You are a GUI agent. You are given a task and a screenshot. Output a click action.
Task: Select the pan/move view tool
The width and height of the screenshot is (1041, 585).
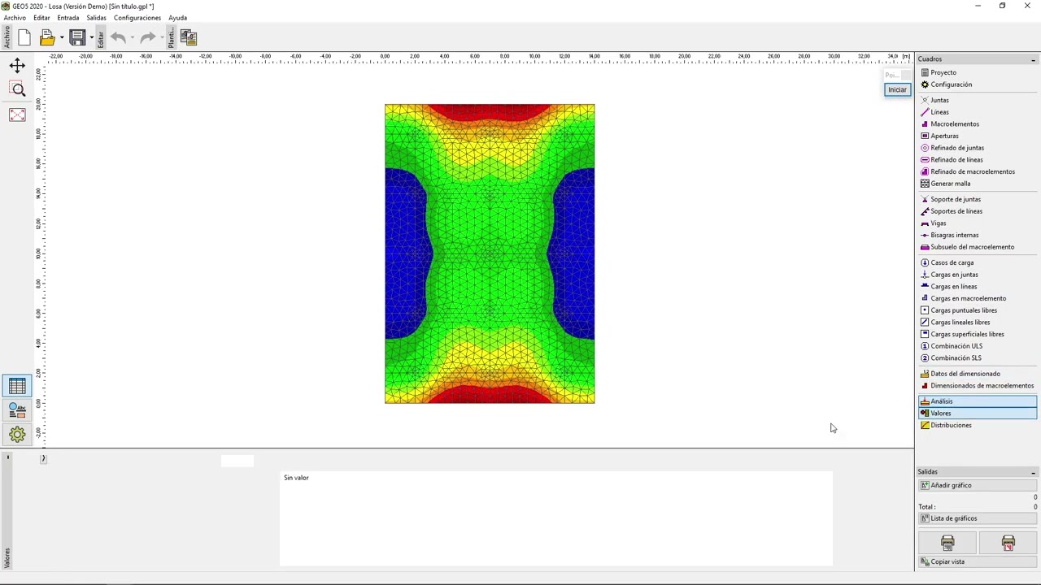[x=17, y=66]
